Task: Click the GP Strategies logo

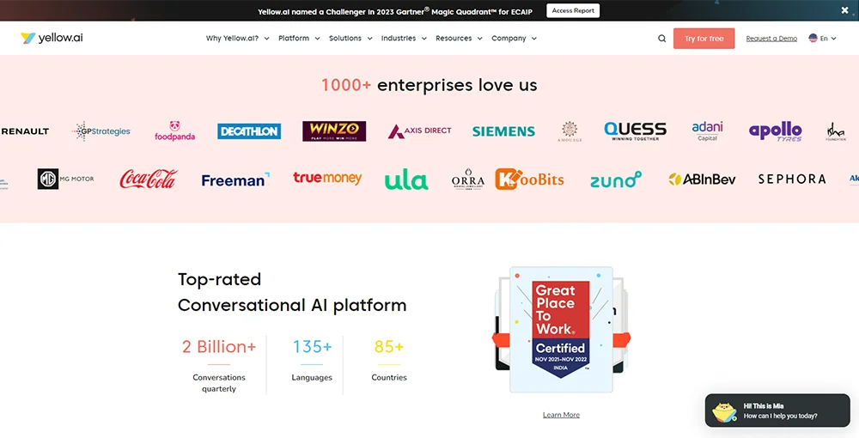Action: (101, 131)
